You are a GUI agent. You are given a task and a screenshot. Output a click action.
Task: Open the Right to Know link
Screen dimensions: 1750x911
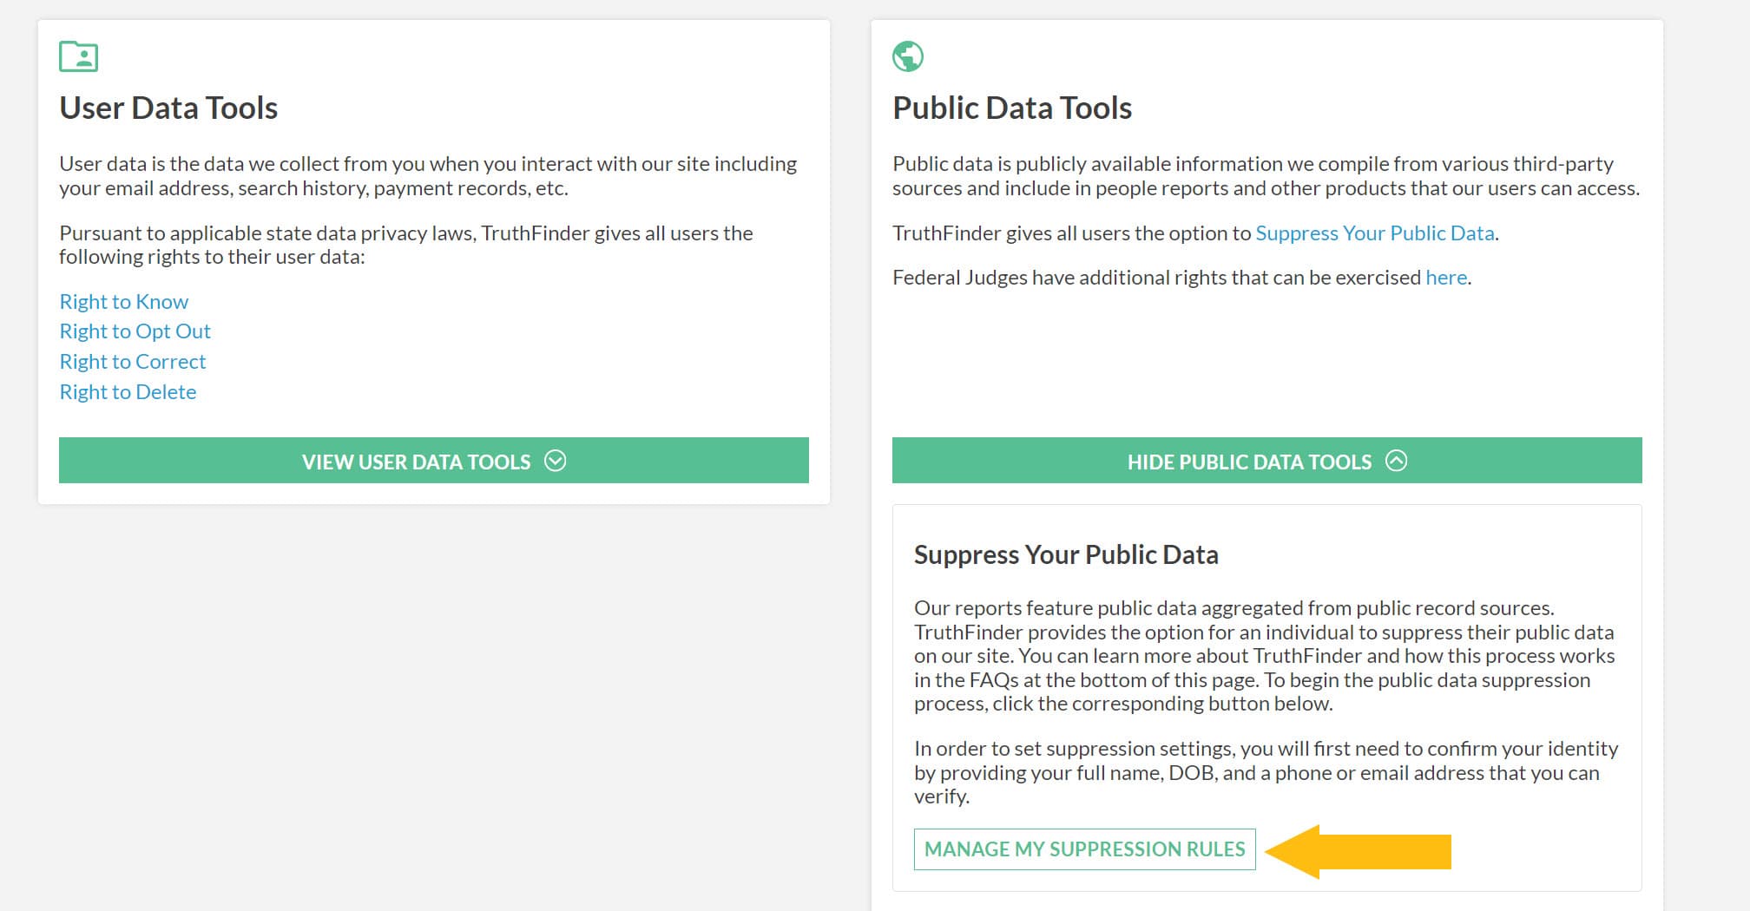(123, 301)
